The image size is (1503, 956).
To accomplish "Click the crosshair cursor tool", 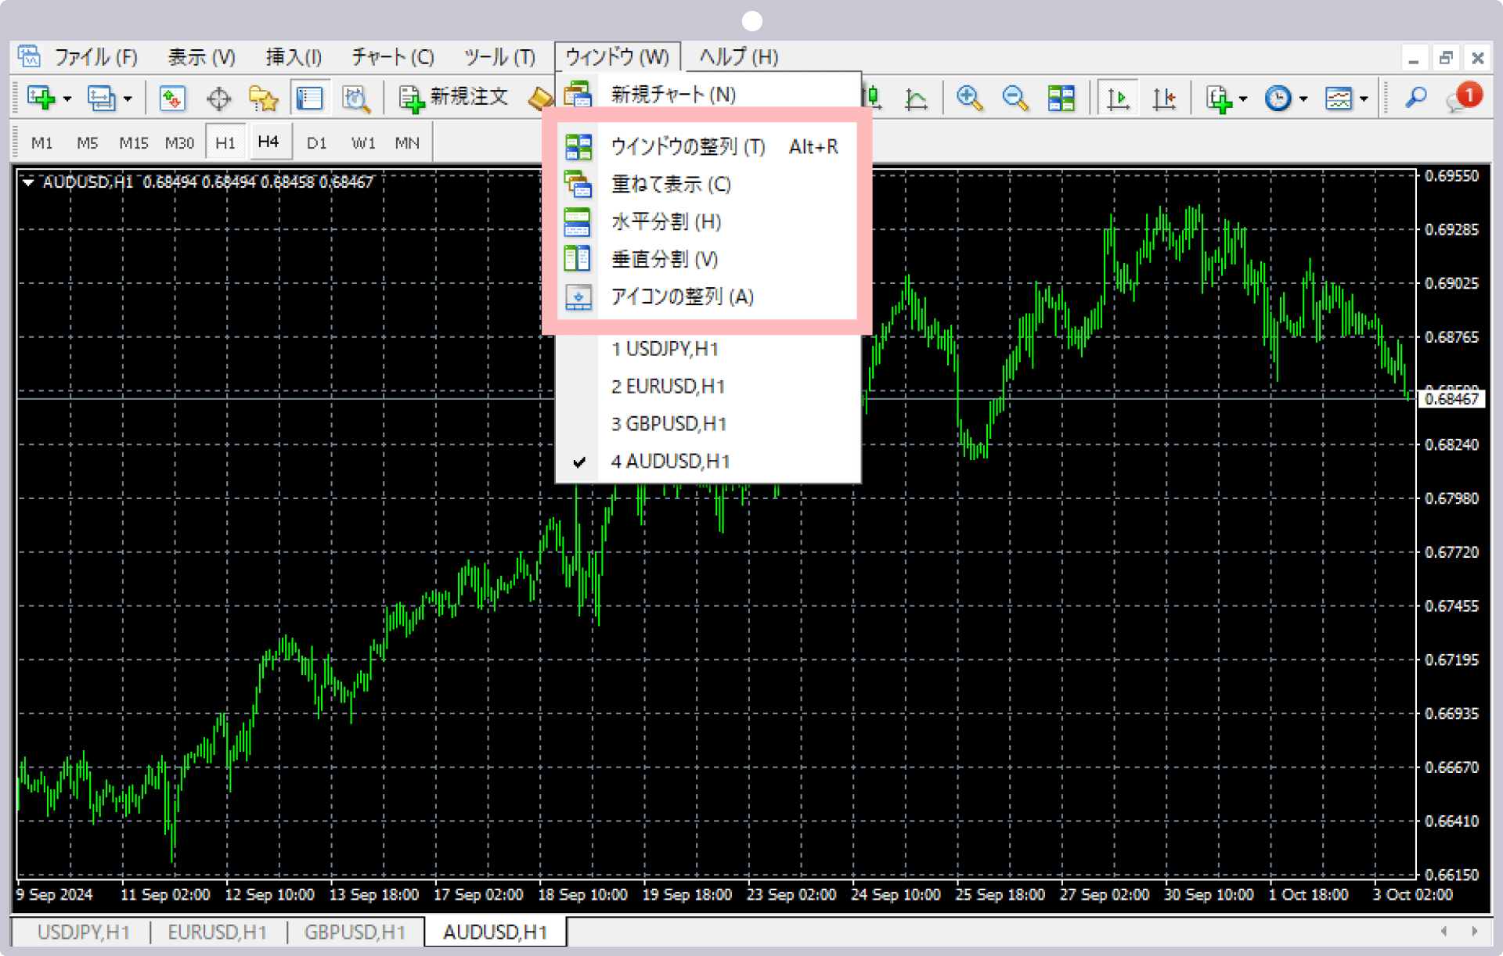I will [x=218, y=99].
